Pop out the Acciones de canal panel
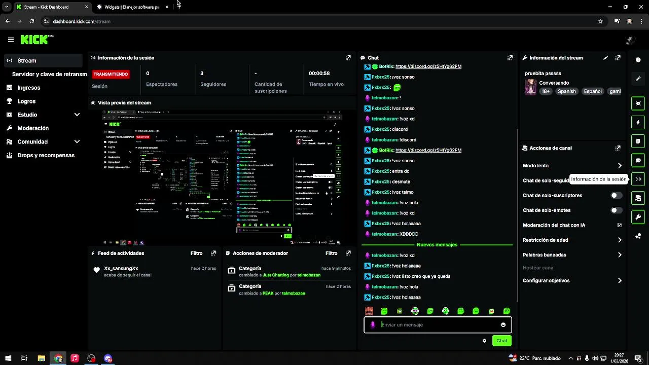This screenshot has height=365, width=649. pos(618,148)
